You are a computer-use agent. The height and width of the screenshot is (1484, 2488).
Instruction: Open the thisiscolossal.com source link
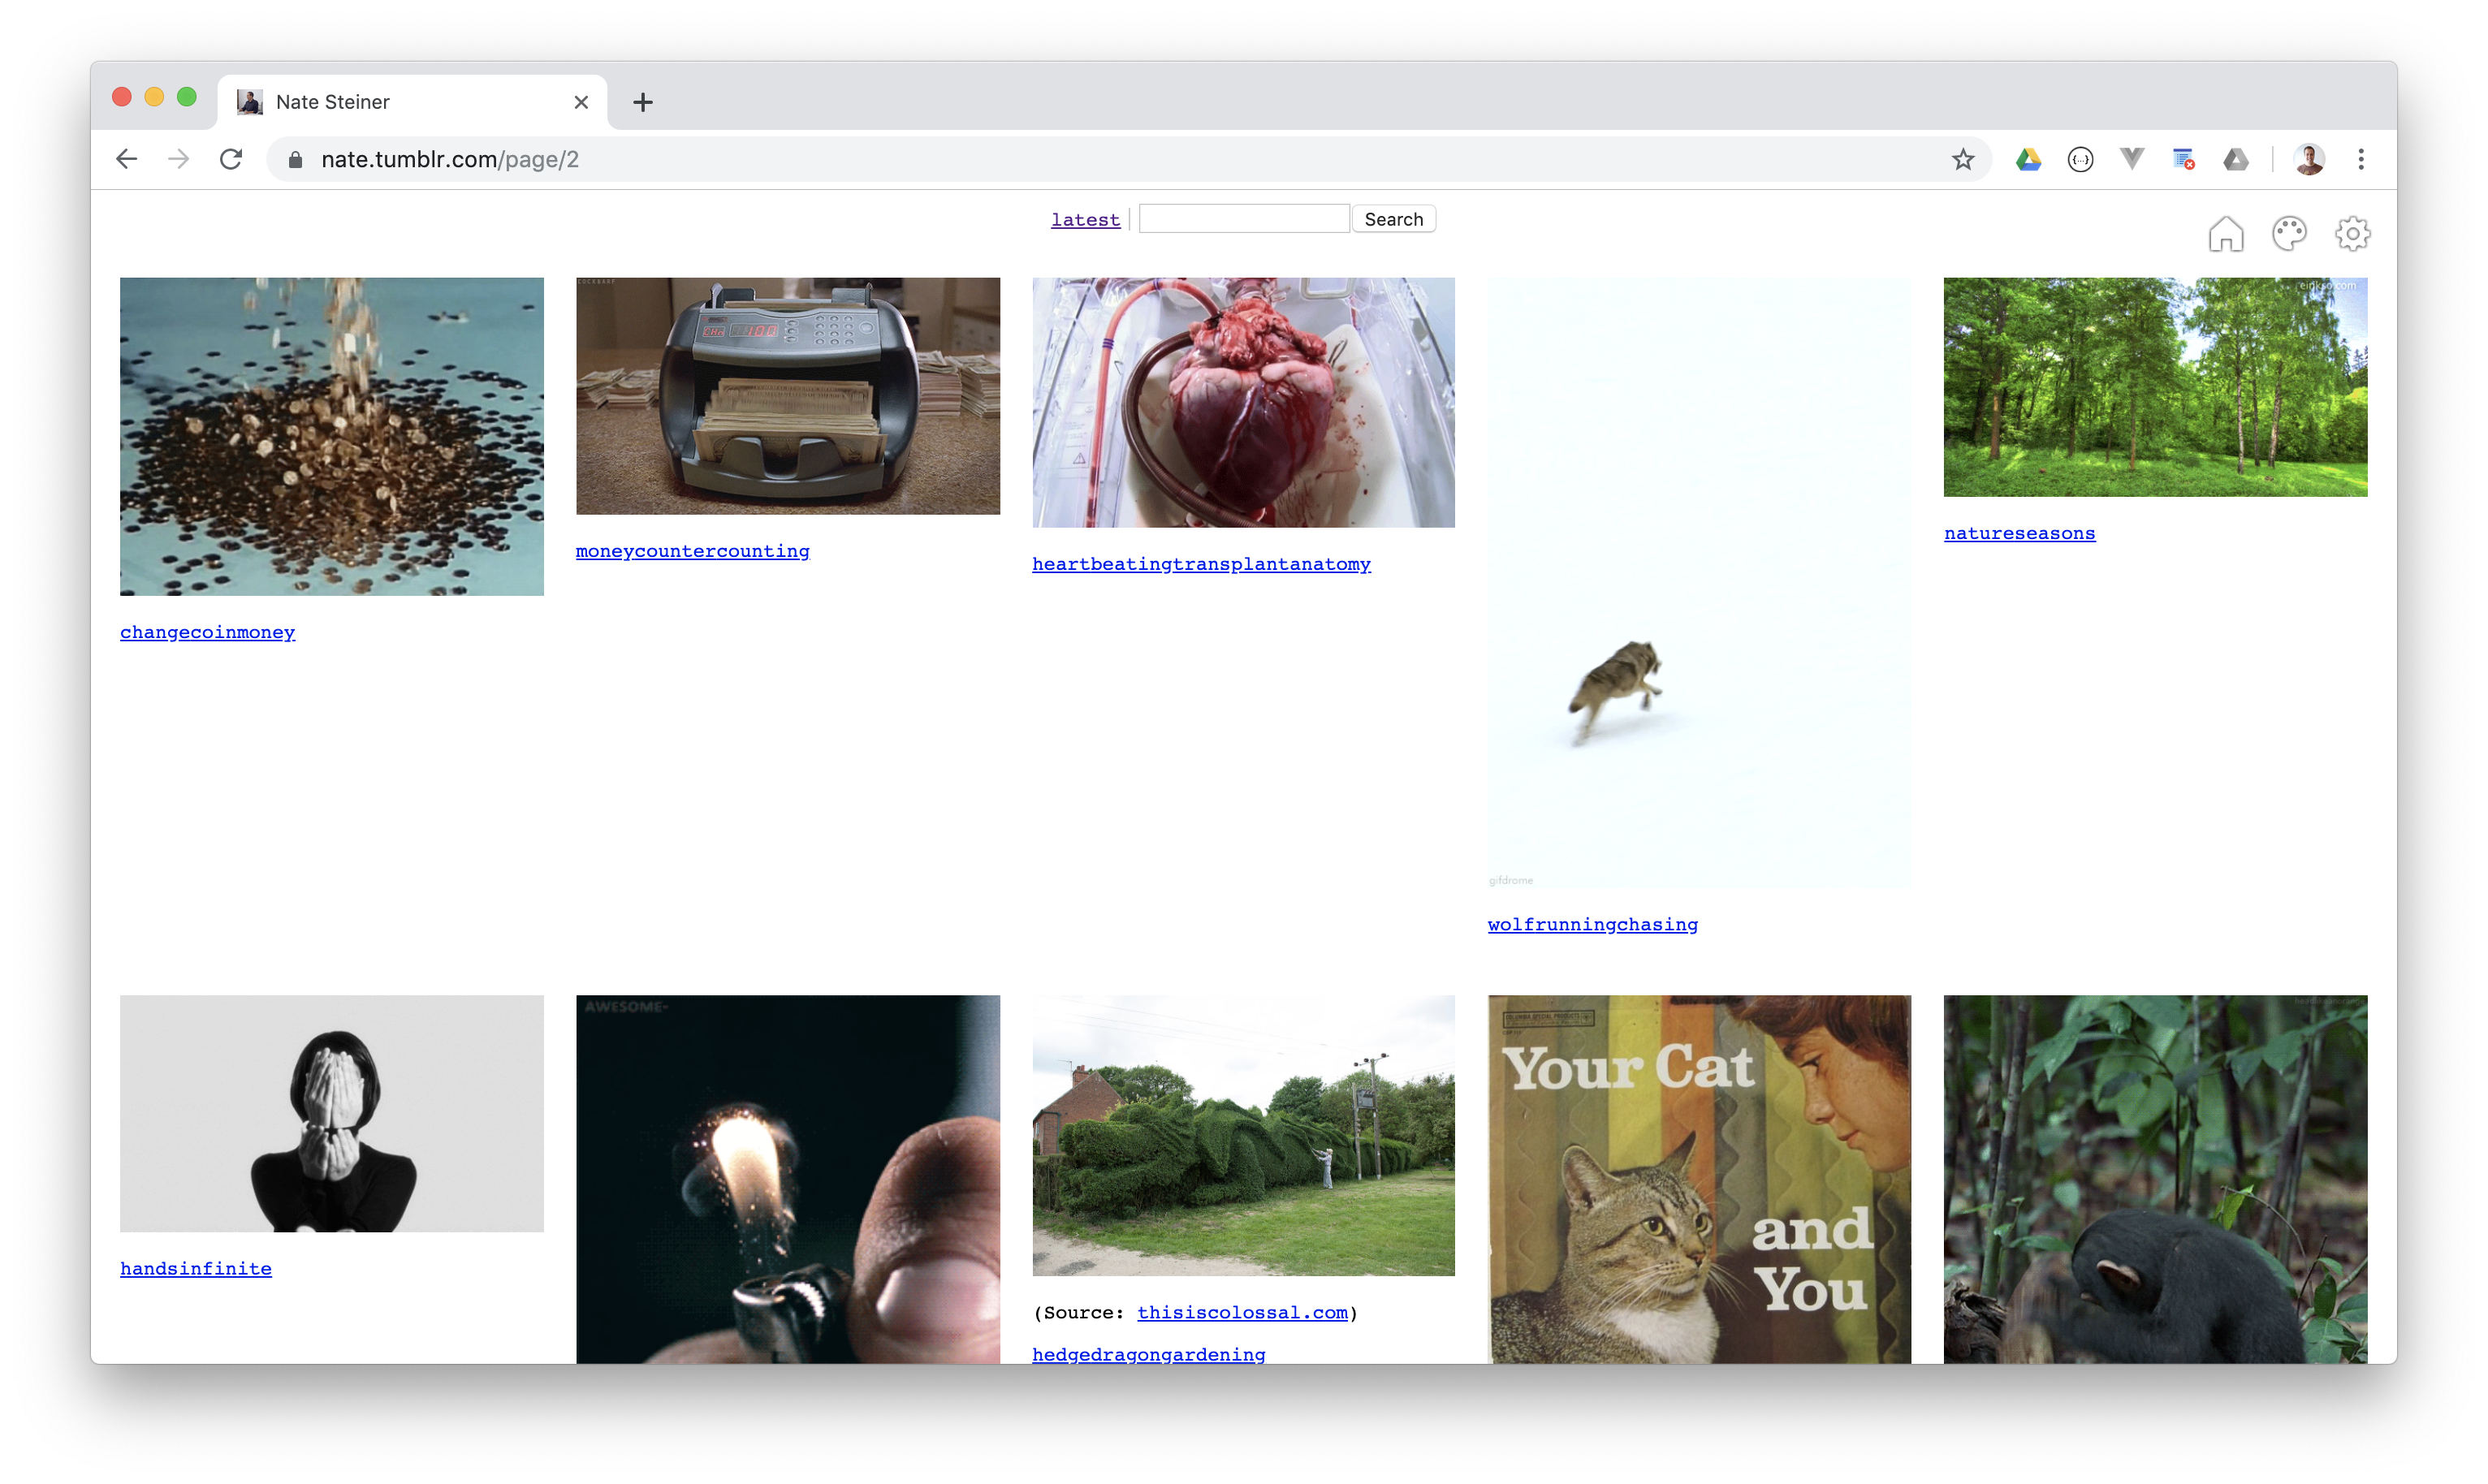coord(1242,1313)
